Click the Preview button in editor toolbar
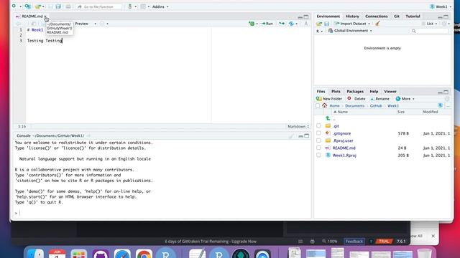This screenshot has height=258, width=460. coord(81,24)
